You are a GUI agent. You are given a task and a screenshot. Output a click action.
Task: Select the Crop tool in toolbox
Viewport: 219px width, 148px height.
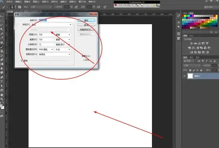pyautogui.click(x=1, y=34)
